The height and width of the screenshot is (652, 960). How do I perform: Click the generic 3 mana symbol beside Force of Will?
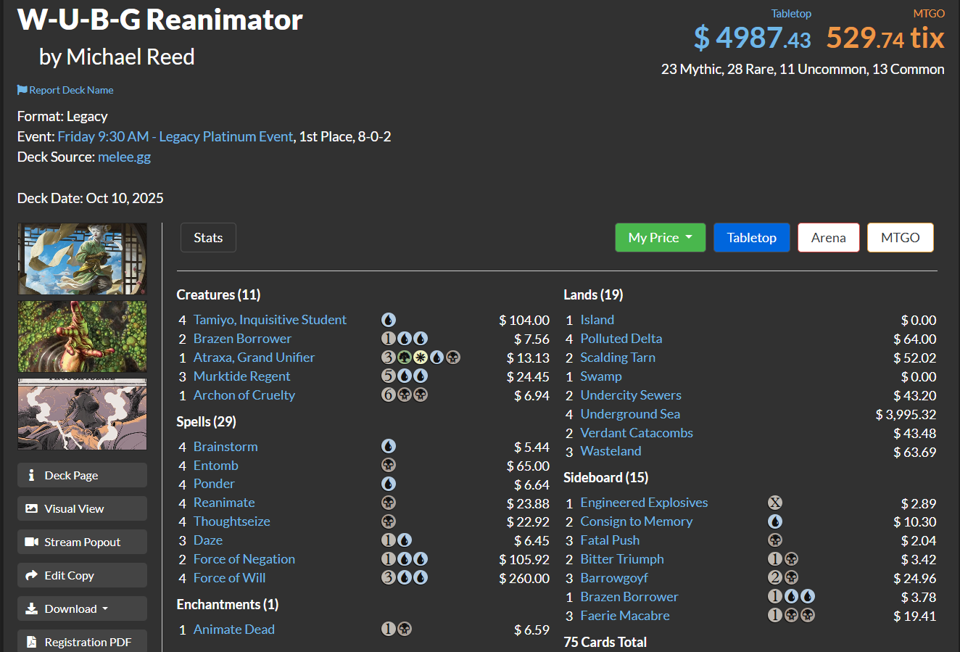389,578
